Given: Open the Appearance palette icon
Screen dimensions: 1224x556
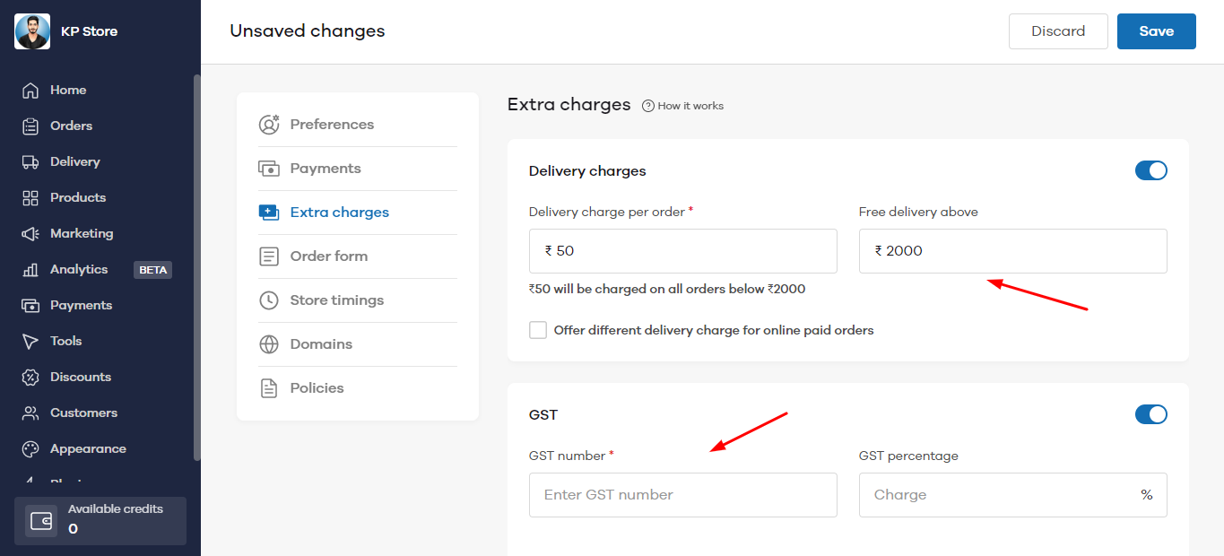Looking at the screenshot, I should pos(30,449).
